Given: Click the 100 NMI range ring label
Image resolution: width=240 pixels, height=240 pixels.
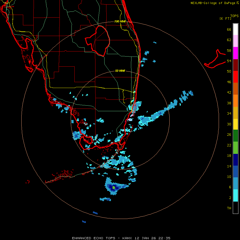Looking at the screenshot, I should click(x=120, y=21).
